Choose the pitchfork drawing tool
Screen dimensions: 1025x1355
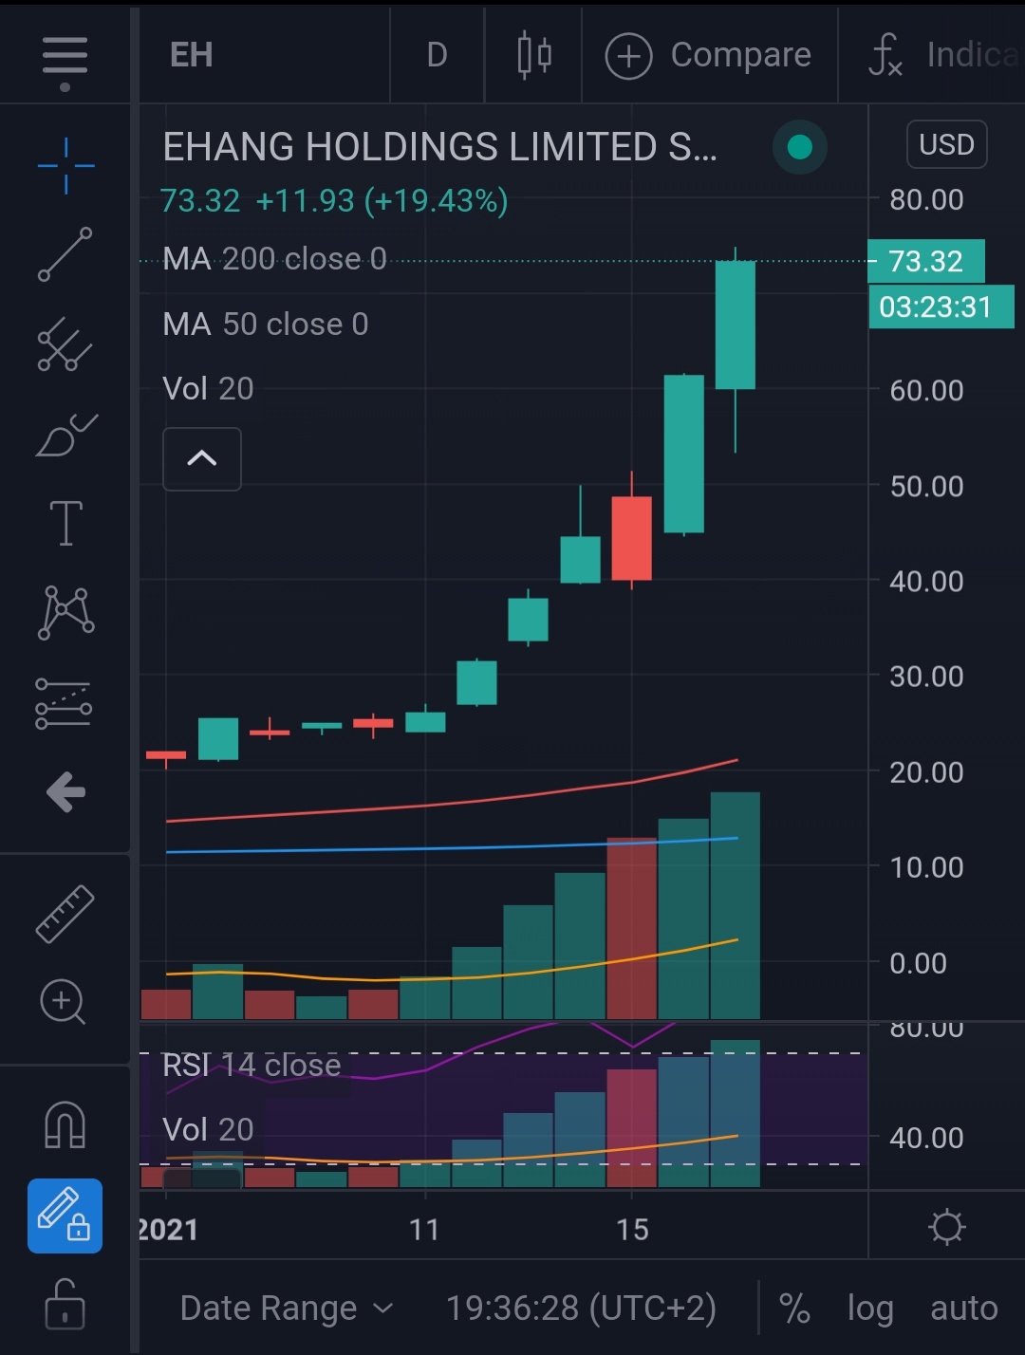click(x=65, y=343)
